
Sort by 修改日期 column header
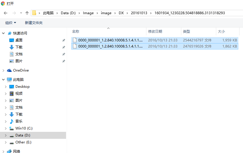click(x=155, y=32)
